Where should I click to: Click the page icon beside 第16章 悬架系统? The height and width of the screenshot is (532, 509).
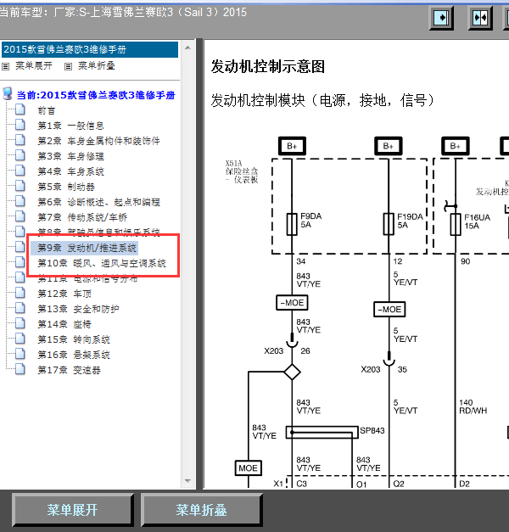20,354
